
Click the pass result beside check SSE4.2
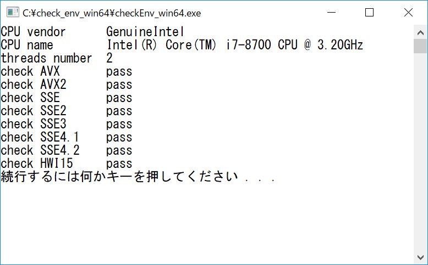click(x=119, y=150)
